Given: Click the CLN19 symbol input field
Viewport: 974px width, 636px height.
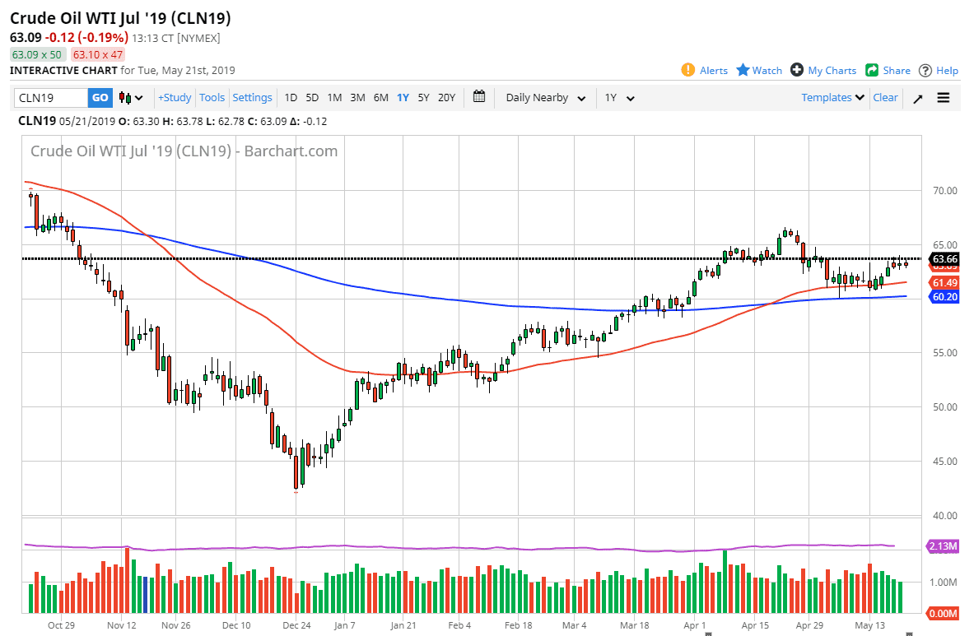Looking at the screenshot, I should tap(52, 98).
